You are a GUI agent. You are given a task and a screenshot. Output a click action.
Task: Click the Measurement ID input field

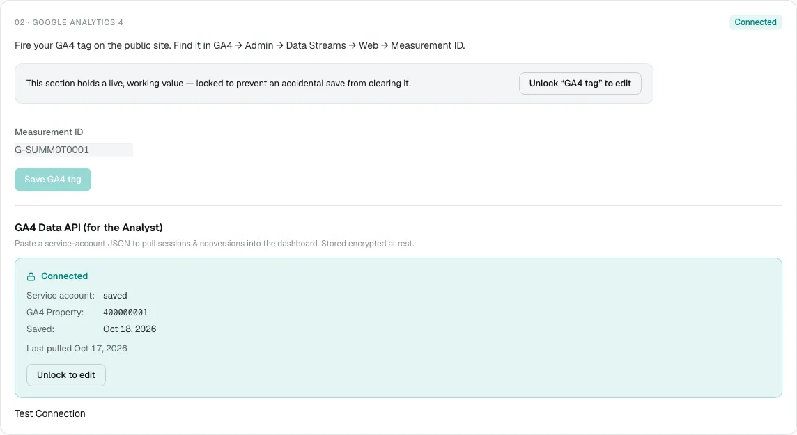pos(74,150)
